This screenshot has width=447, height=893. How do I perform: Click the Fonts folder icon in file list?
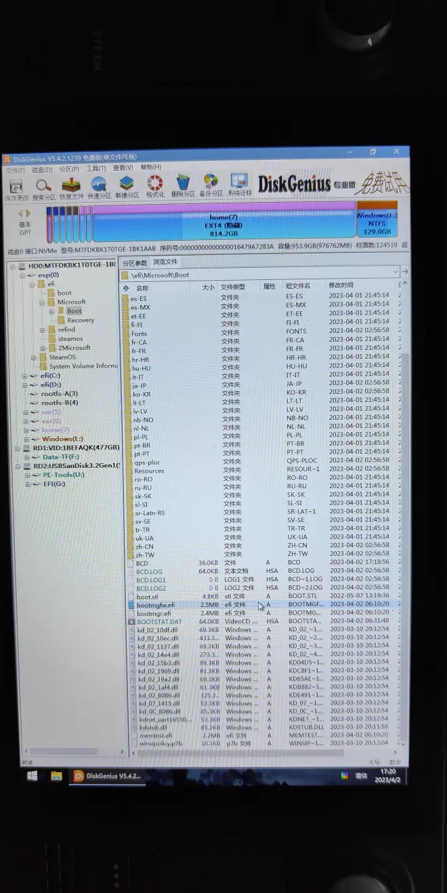tap(125, 333)
